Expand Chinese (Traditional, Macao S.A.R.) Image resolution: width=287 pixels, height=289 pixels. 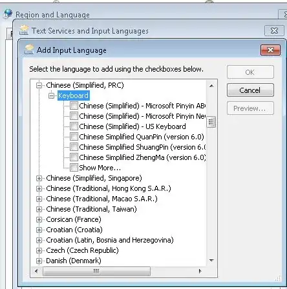tap(39, 199)
